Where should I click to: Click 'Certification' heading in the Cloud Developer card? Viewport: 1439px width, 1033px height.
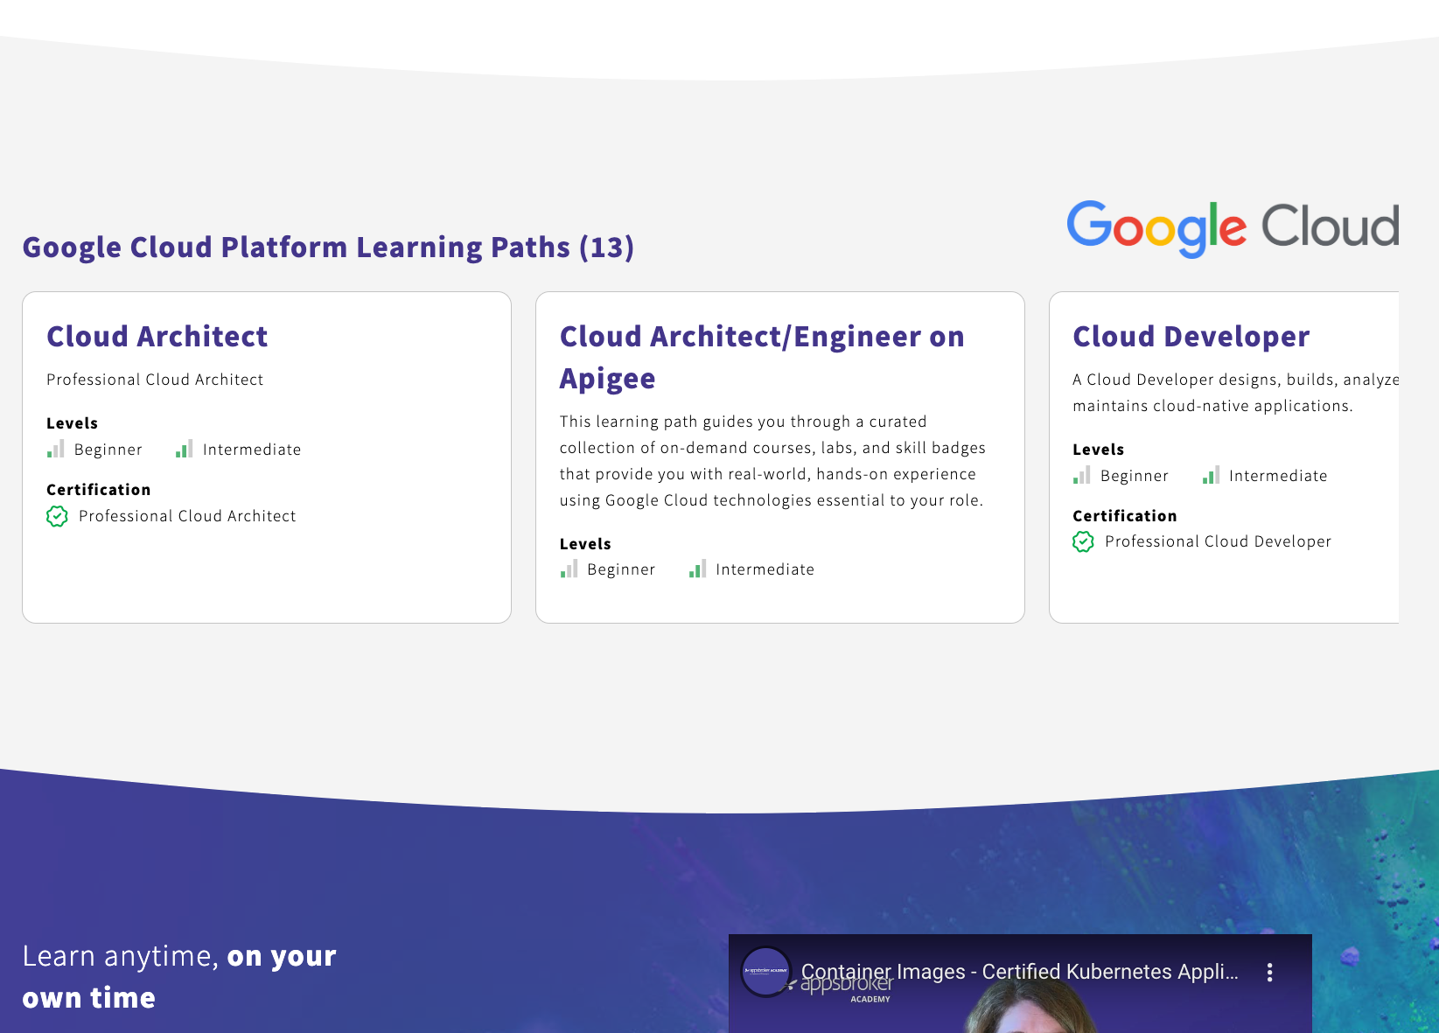point(1124,516)
